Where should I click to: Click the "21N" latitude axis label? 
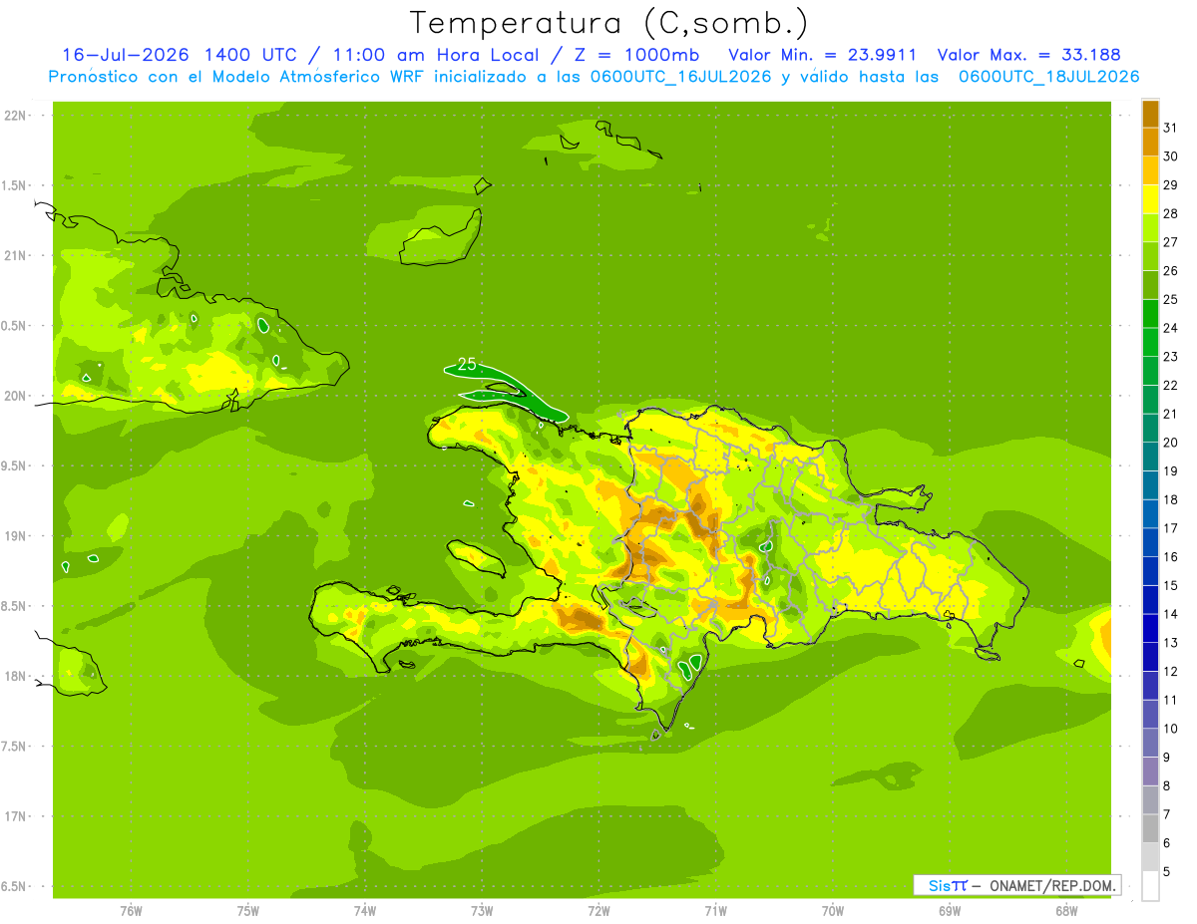pos(17,255)
